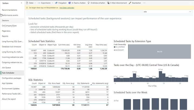Sort by 'SQL Statements' column header
The width and height of the screenshot is (194, 110).
point(83,83)
